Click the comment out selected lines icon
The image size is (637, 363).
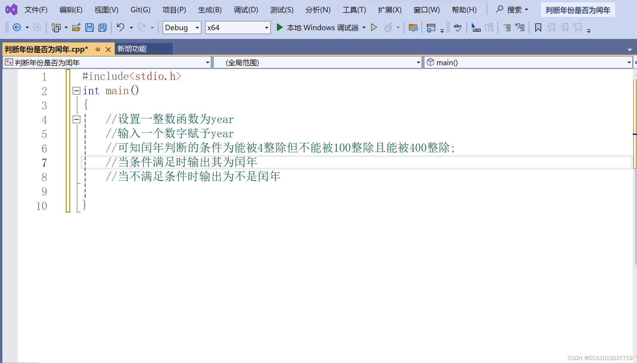[x=507, y=28]
